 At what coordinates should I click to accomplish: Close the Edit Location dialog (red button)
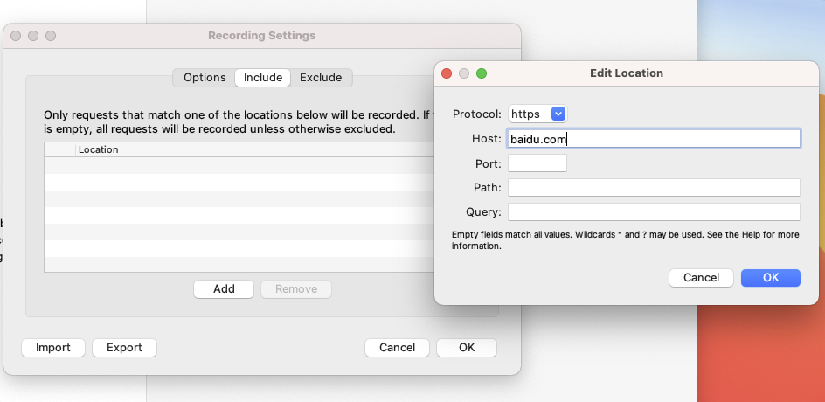click(x=447, y=73)
